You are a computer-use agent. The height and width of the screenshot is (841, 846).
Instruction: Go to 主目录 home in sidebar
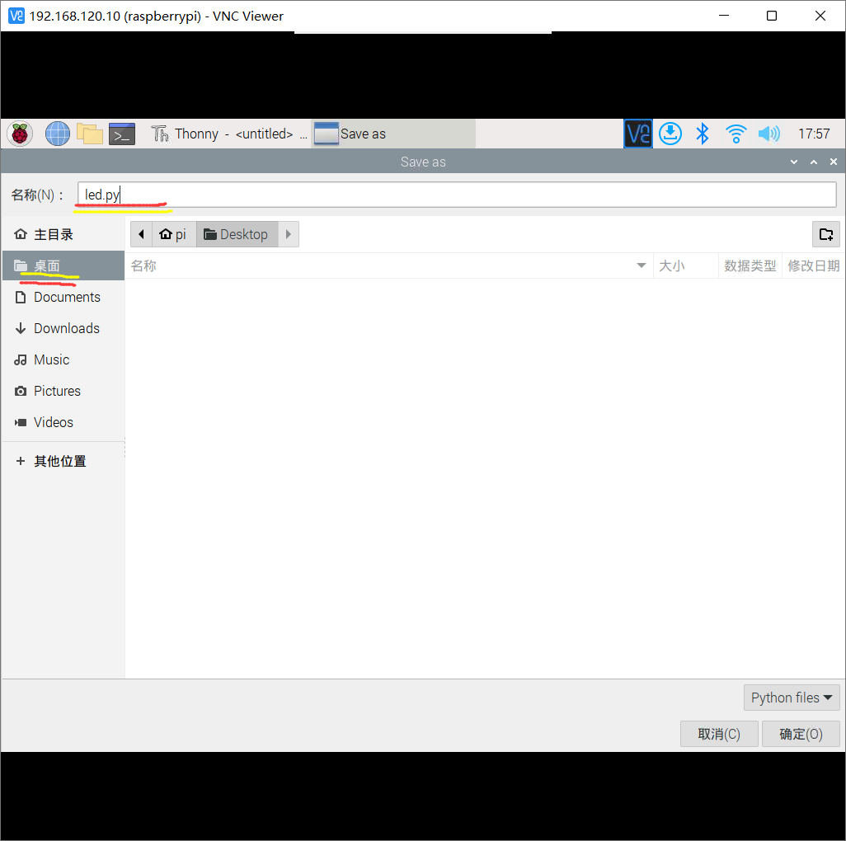pos(63,235)
